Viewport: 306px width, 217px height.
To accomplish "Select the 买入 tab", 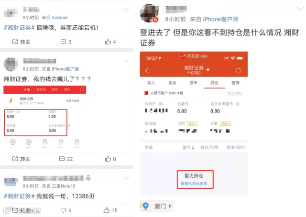I will [152, 83].
